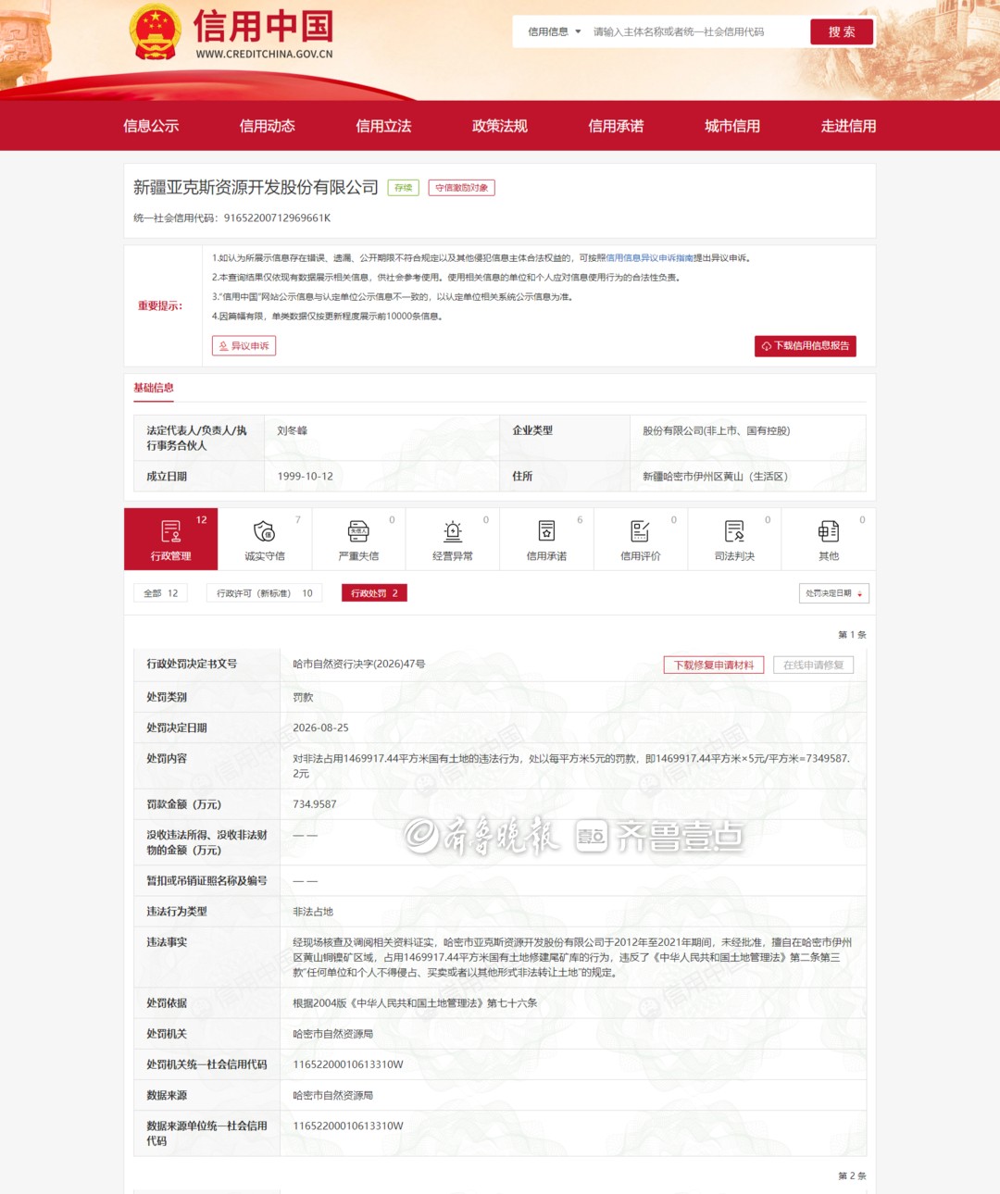Select 行政处罚 2 filter tab

[374, 593]
